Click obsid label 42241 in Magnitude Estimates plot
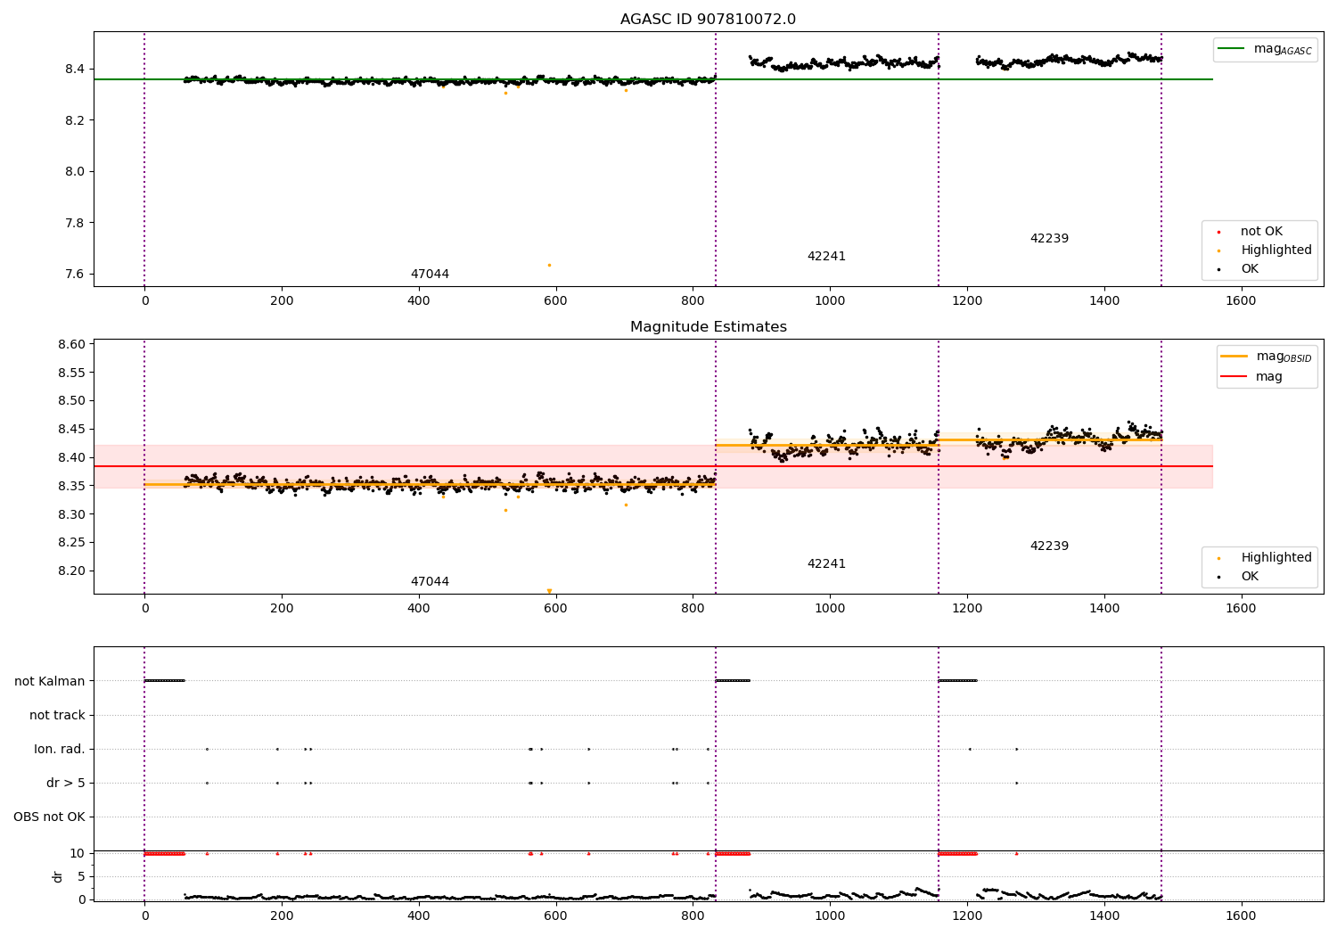Viewport: 1337px width, 936px height. (826, 563)
